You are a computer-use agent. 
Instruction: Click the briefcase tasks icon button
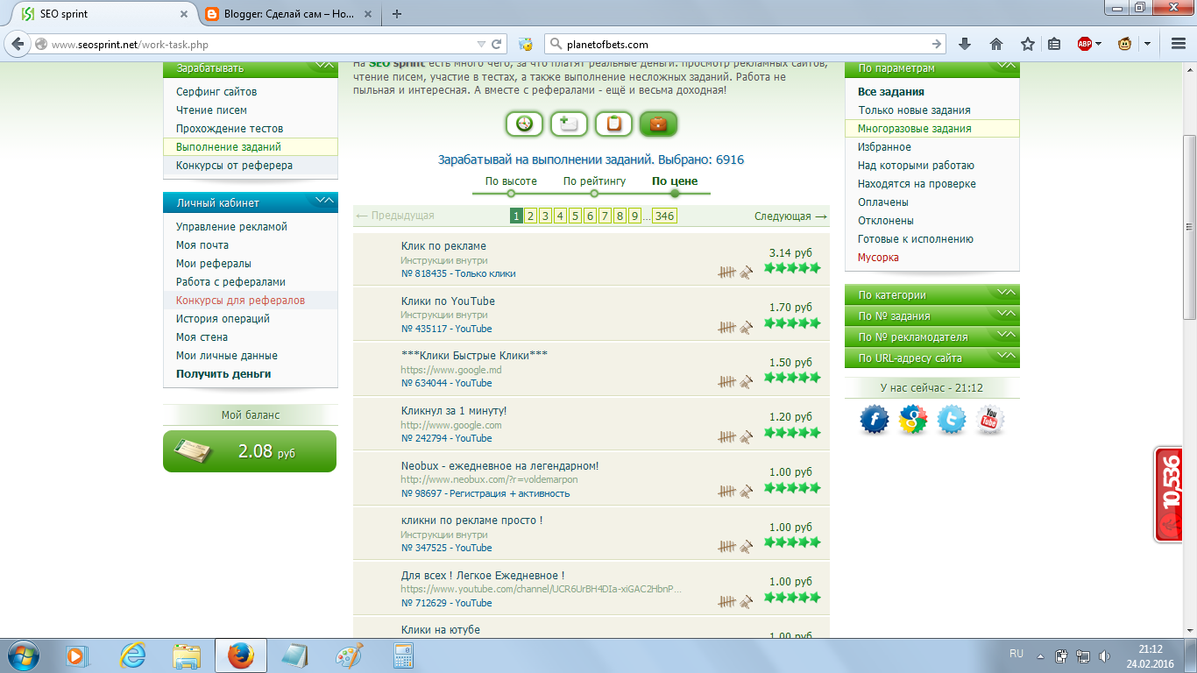pos(658,124)
